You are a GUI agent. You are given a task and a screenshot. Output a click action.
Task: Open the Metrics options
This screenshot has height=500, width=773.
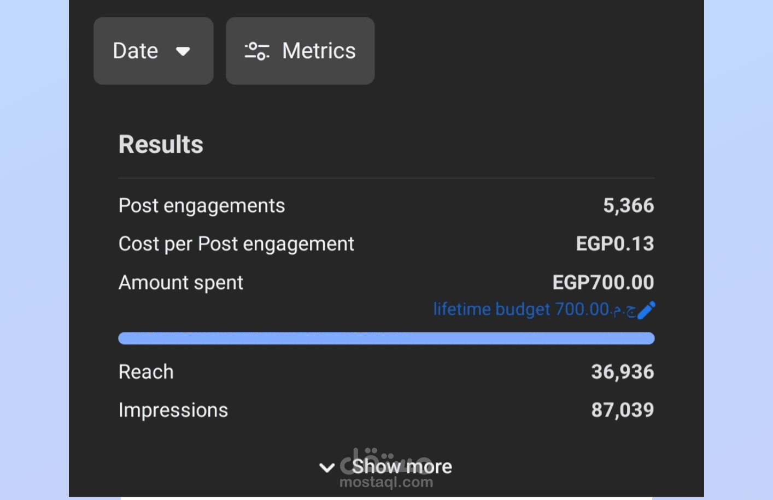click(300, 51)
